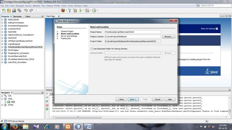
Task: Click the Next button in wizard
Action: pyautogui.click(x=133, y=99)
